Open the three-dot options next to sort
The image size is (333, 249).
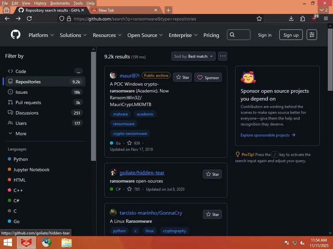222,56
